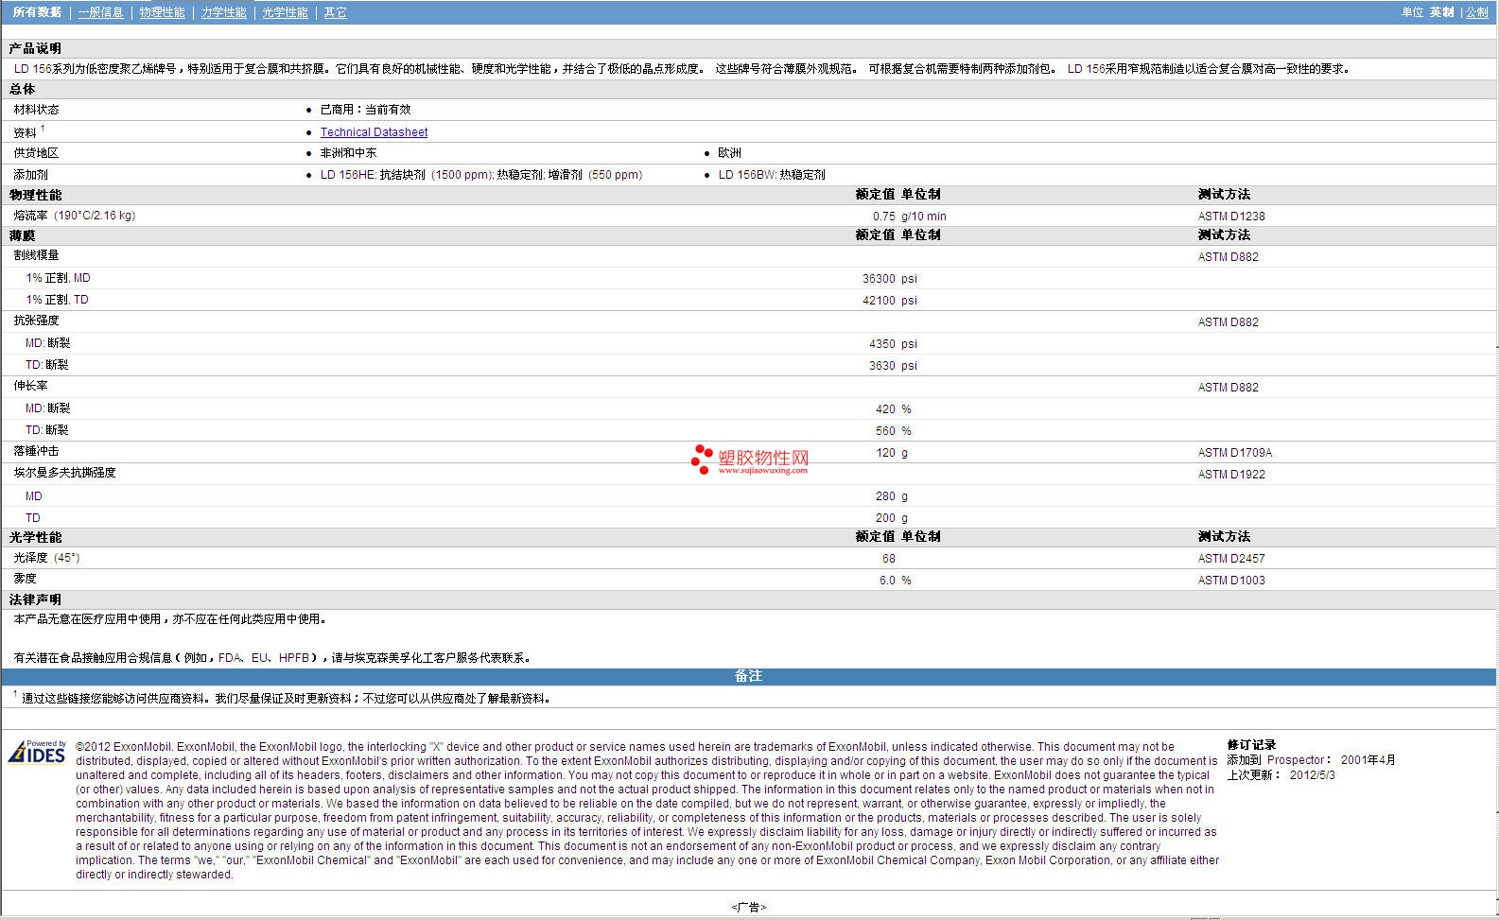Click the 熔流率 (190°C/2.16 kg) label
The height and width of the screenshot is (920, 1499).
[x=74, y=216]
